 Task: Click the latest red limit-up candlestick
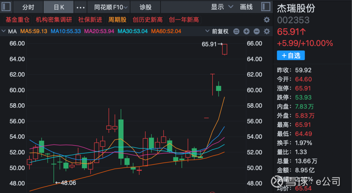tap(225, 49)
